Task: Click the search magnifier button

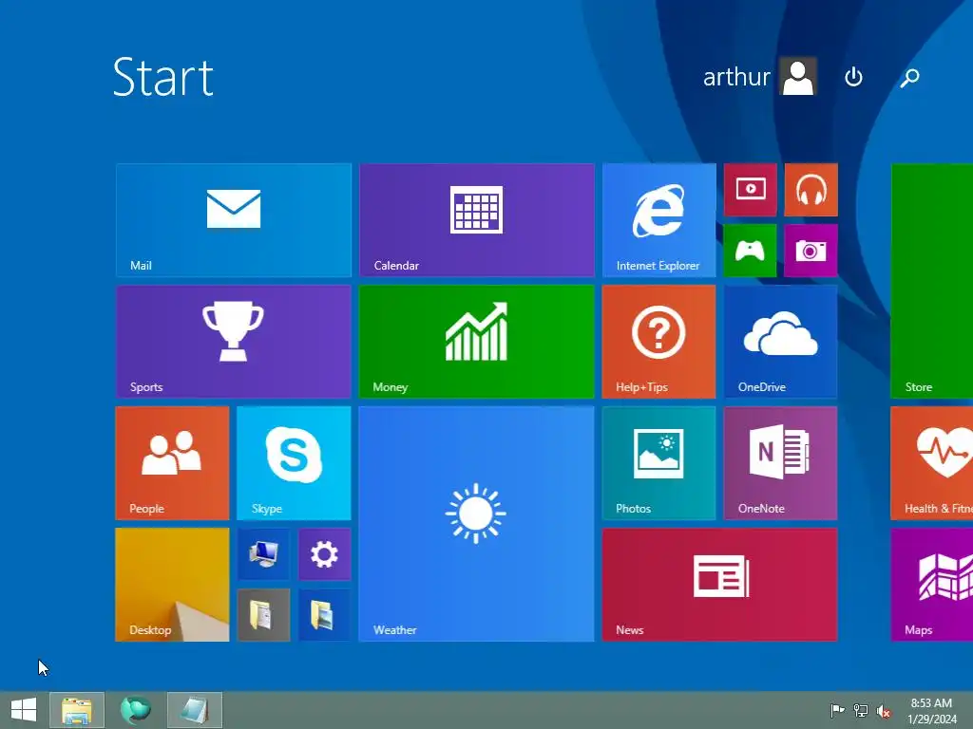Action: click(x=909, y=78)
